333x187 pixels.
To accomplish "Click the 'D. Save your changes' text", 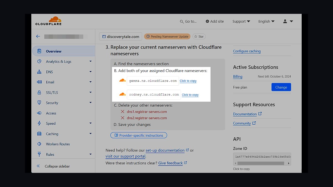I will coord(132,125).
